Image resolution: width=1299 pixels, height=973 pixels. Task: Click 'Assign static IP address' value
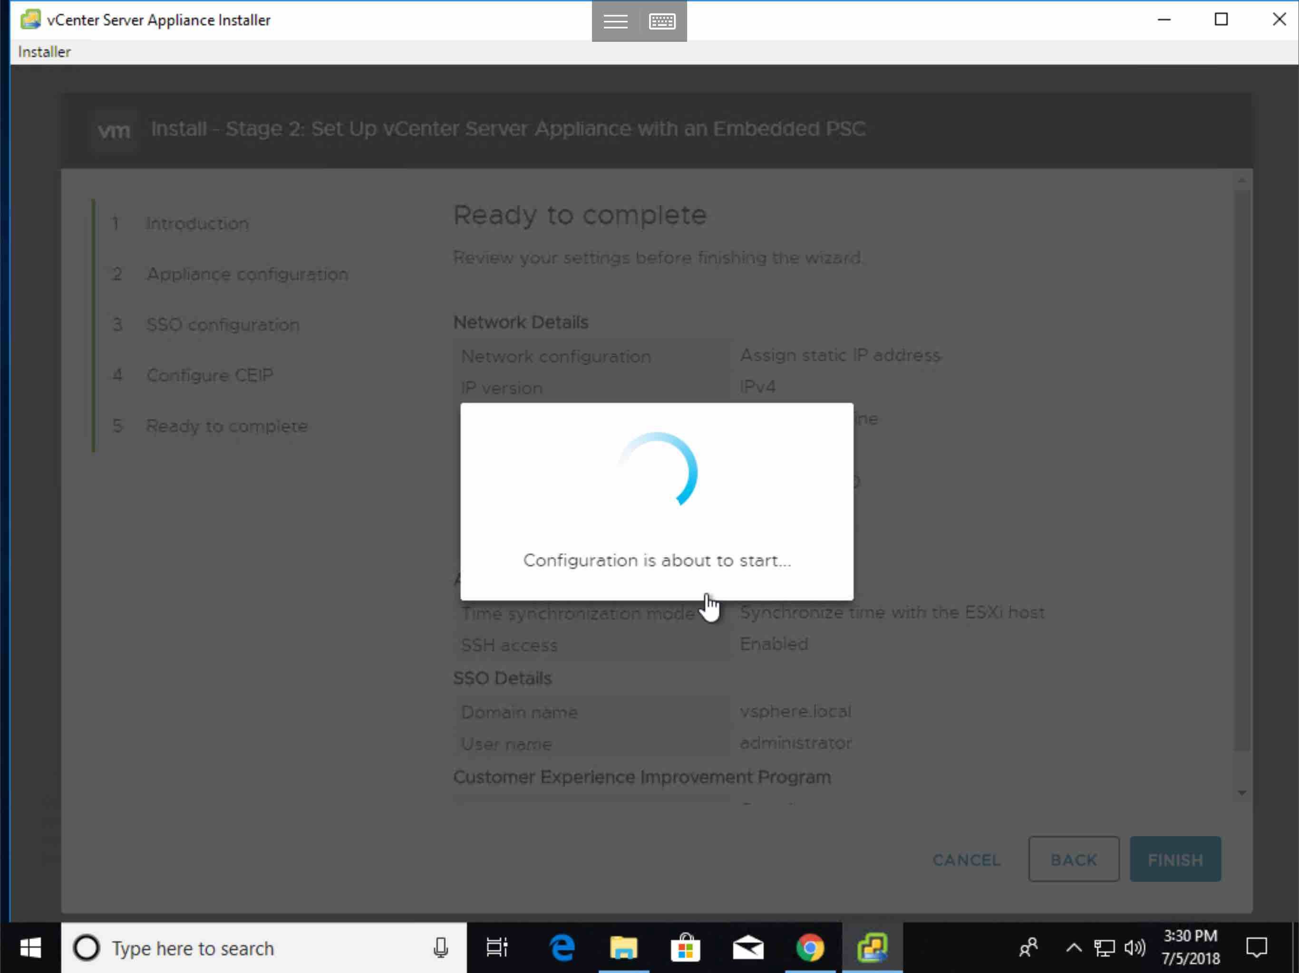840,355
